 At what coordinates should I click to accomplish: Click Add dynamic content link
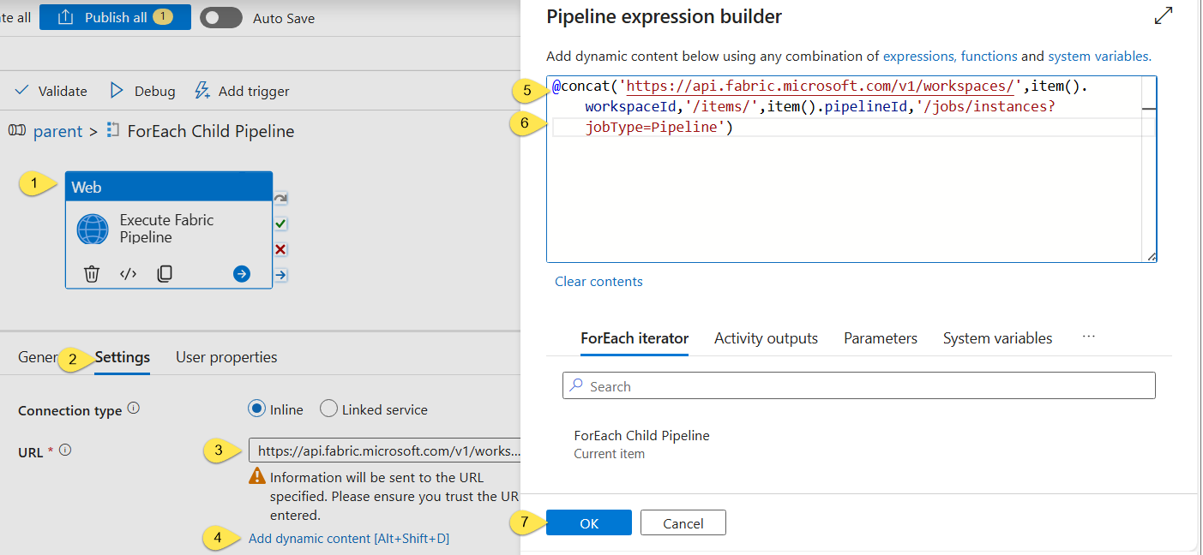tap(349, 539)
